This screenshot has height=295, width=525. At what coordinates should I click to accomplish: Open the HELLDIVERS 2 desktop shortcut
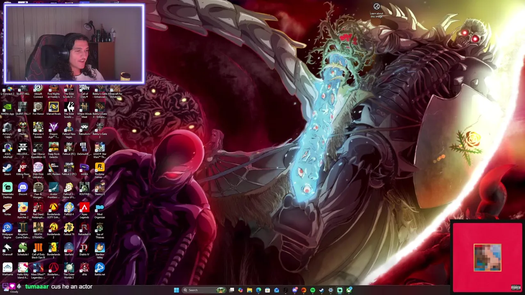pyautogui.click(x=23, y=150)
